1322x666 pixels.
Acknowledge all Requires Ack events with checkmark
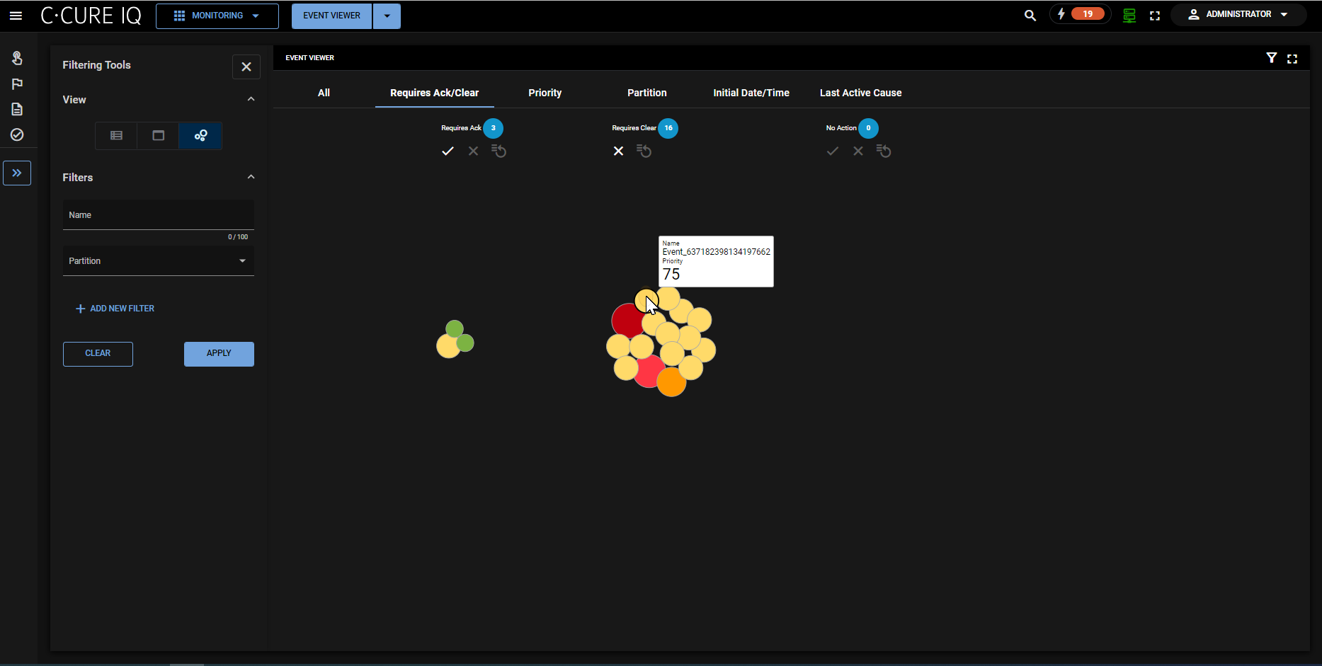pyautogui.click(x=448, y=151)
